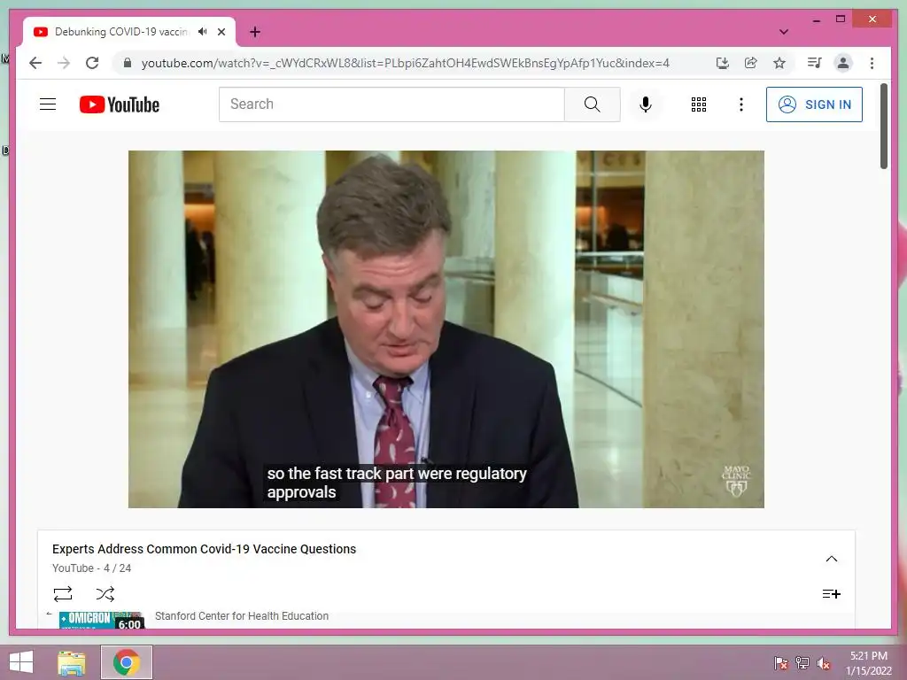
Task: Open the YouTube apps grid
Action: [x=698, y=104]
